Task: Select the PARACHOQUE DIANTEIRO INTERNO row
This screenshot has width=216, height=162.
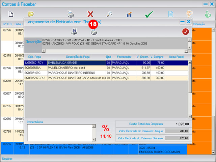Action: coord(106,73)
